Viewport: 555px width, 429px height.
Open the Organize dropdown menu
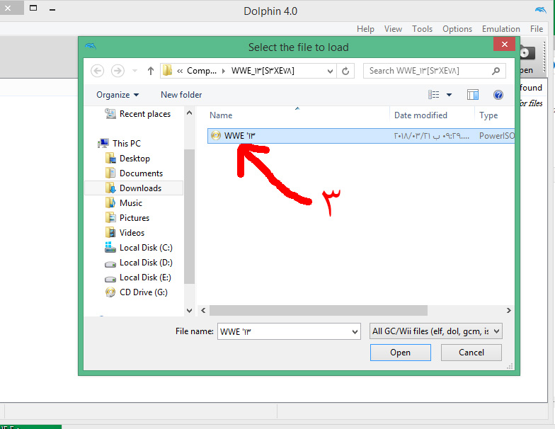coord(118,95)
